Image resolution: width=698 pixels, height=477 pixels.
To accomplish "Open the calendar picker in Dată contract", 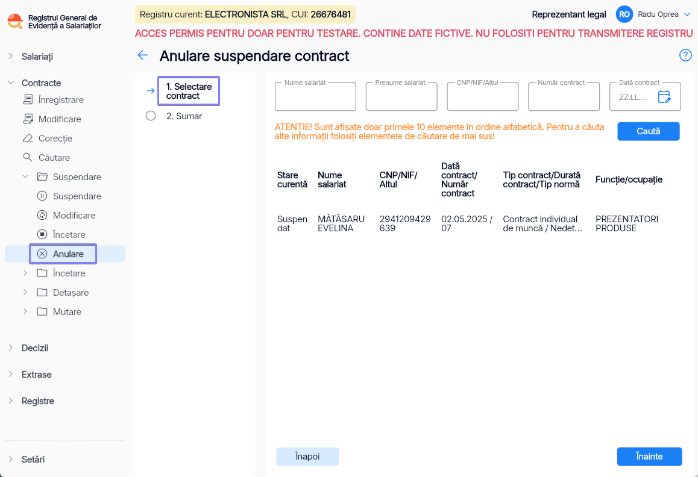I will (664, 96).
